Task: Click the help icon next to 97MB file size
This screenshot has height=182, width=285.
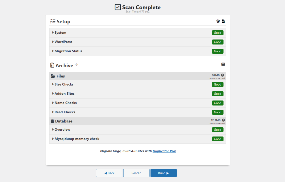Action: pos(222,75)
